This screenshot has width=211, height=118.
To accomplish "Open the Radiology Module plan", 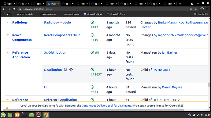I will 57,23.
